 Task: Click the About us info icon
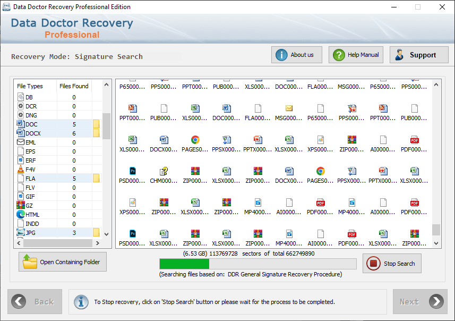click(x=281, y=55)
